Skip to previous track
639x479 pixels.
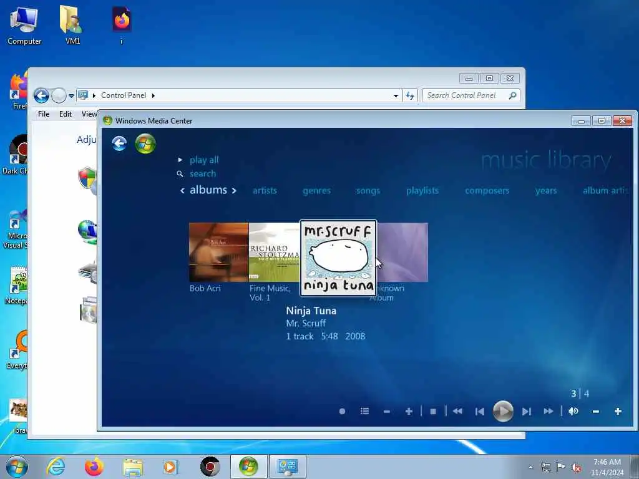click(x=480, y=412)
